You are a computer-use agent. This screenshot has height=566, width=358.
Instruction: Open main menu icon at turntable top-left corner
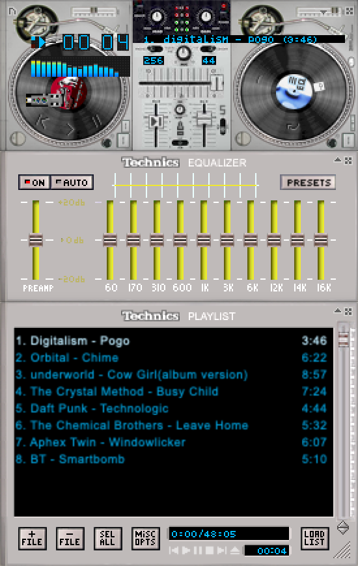click(x=12, y=11)
